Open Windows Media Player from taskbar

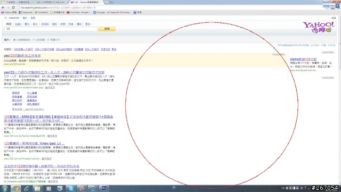tap(48, 188)
